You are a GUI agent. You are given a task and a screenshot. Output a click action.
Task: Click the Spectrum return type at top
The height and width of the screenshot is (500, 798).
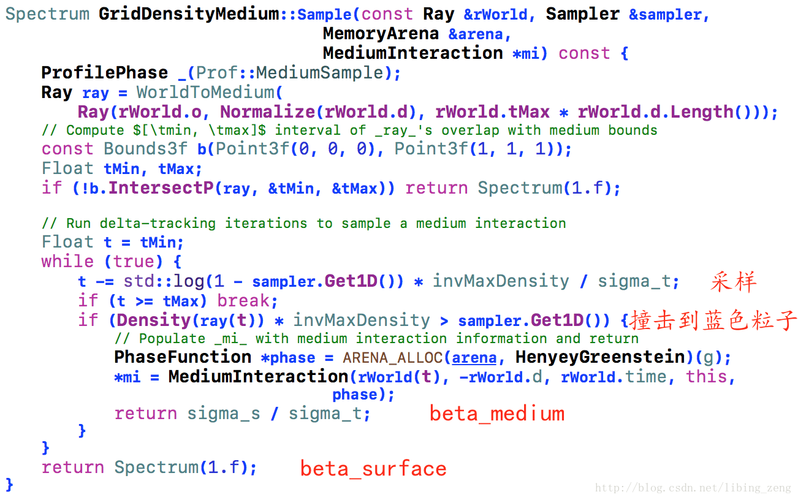47,14
